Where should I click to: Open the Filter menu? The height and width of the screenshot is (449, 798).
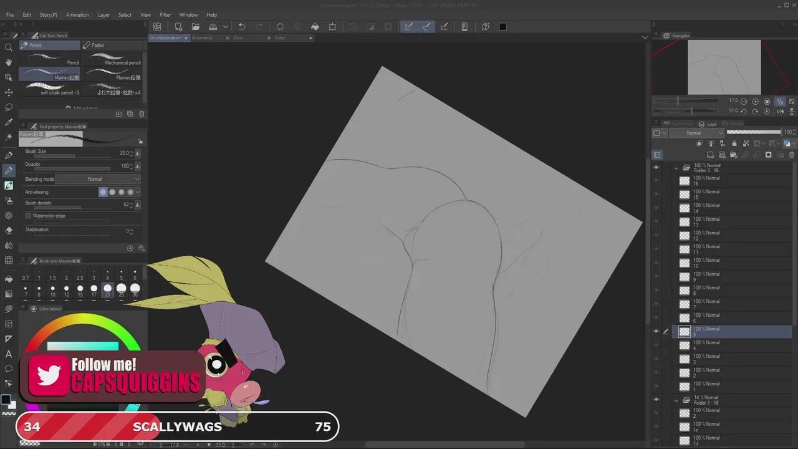pyautogui.click(x=165, y=15)
